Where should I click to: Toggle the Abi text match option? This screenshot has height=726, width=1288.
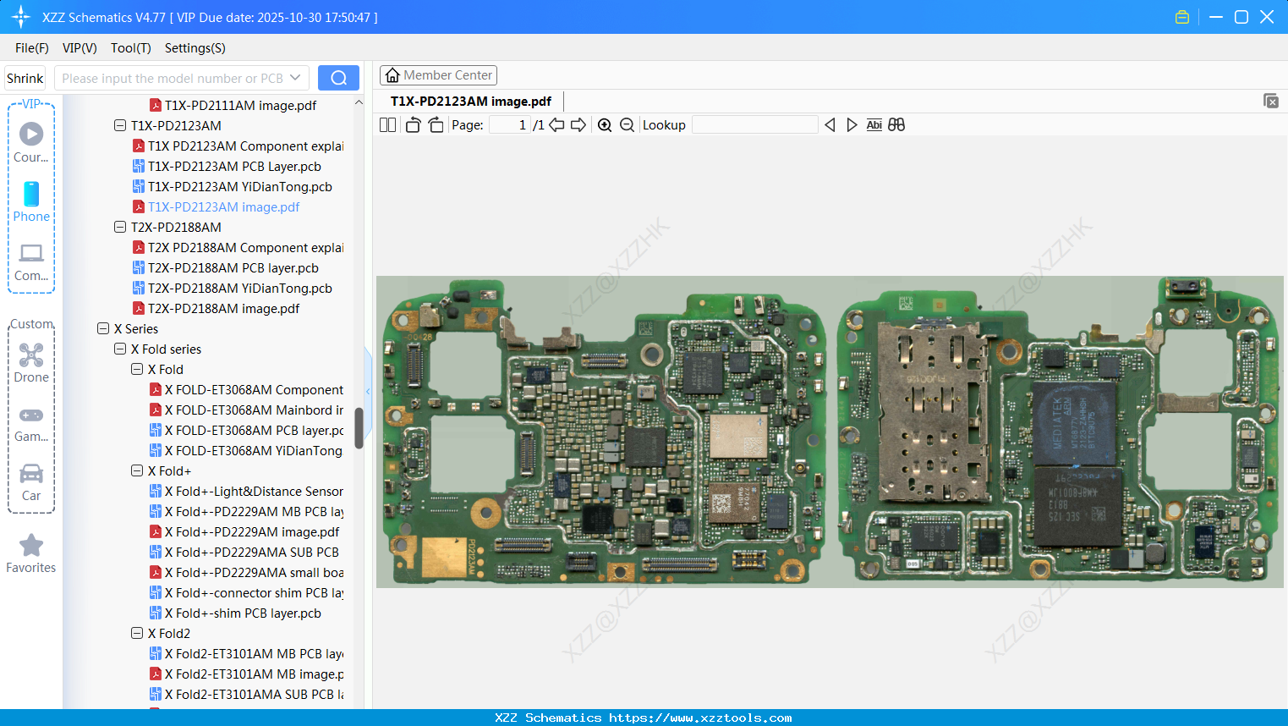click(x=874, y=125)
